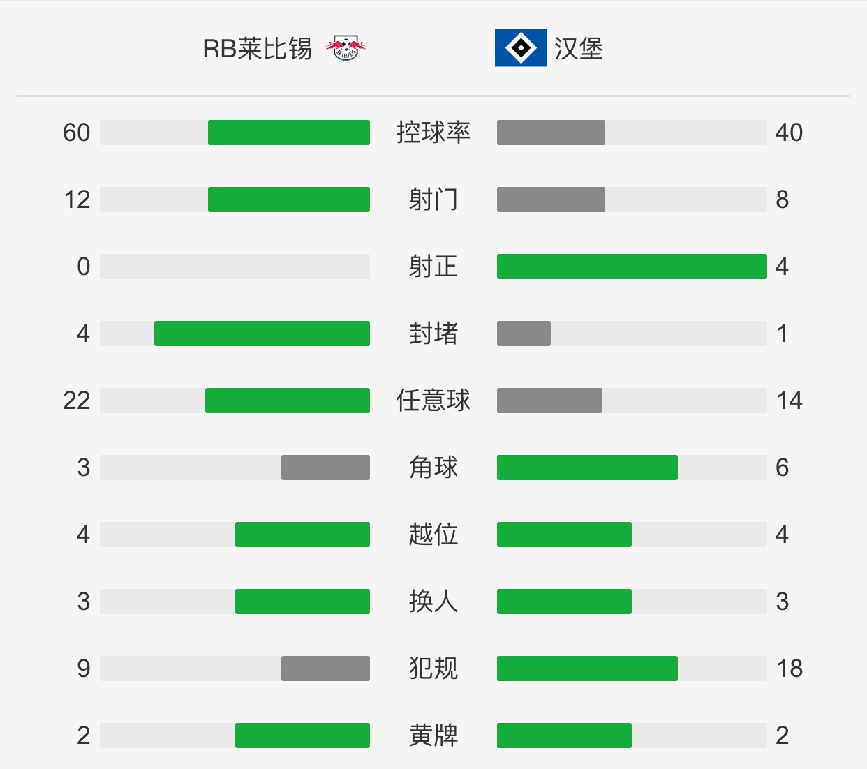
Task: Select the 控球率 possession stat label
Action: tap(433, 133)
